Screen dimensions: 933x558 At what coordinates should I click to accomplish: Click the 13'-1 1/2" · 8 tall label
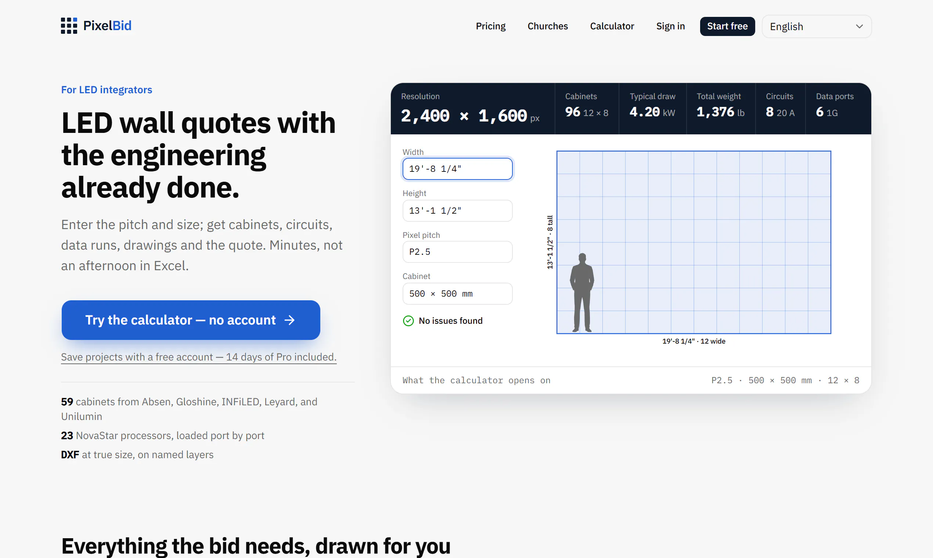click(x=550, y=242)
